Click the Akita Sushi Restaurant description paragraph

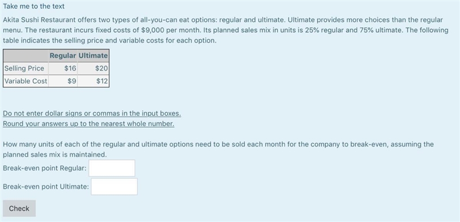(225, 30)
